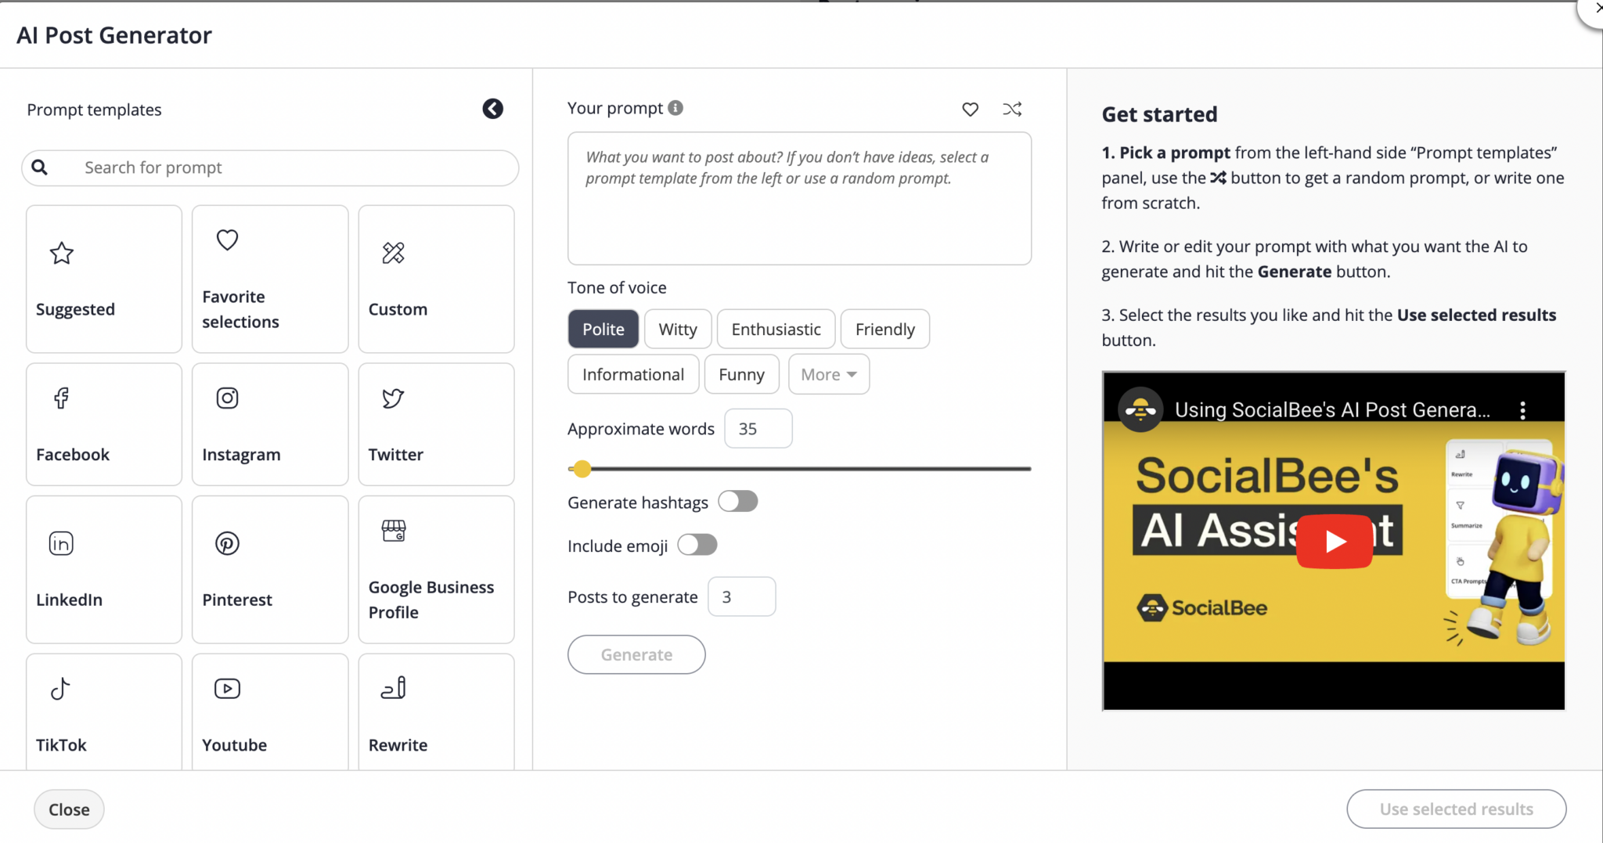Viewport: 1603px width, 843px height.
Task: Open the TikTok template section
Action: pyautogui.click(x=103, y=711)
